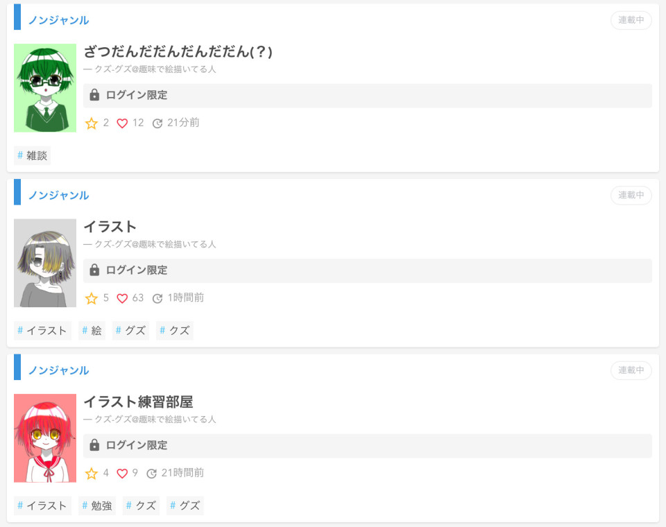Click the heart icon showing 63 likes
Image resolution: width=666 pixels, height=527 pixels.
point(122,299)
